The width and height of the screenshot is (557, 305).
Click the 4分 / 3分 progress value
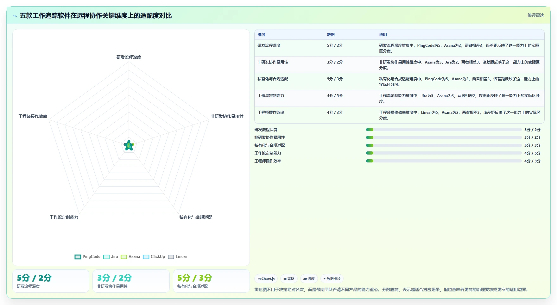pyautogui.click(x=532, y=161)
